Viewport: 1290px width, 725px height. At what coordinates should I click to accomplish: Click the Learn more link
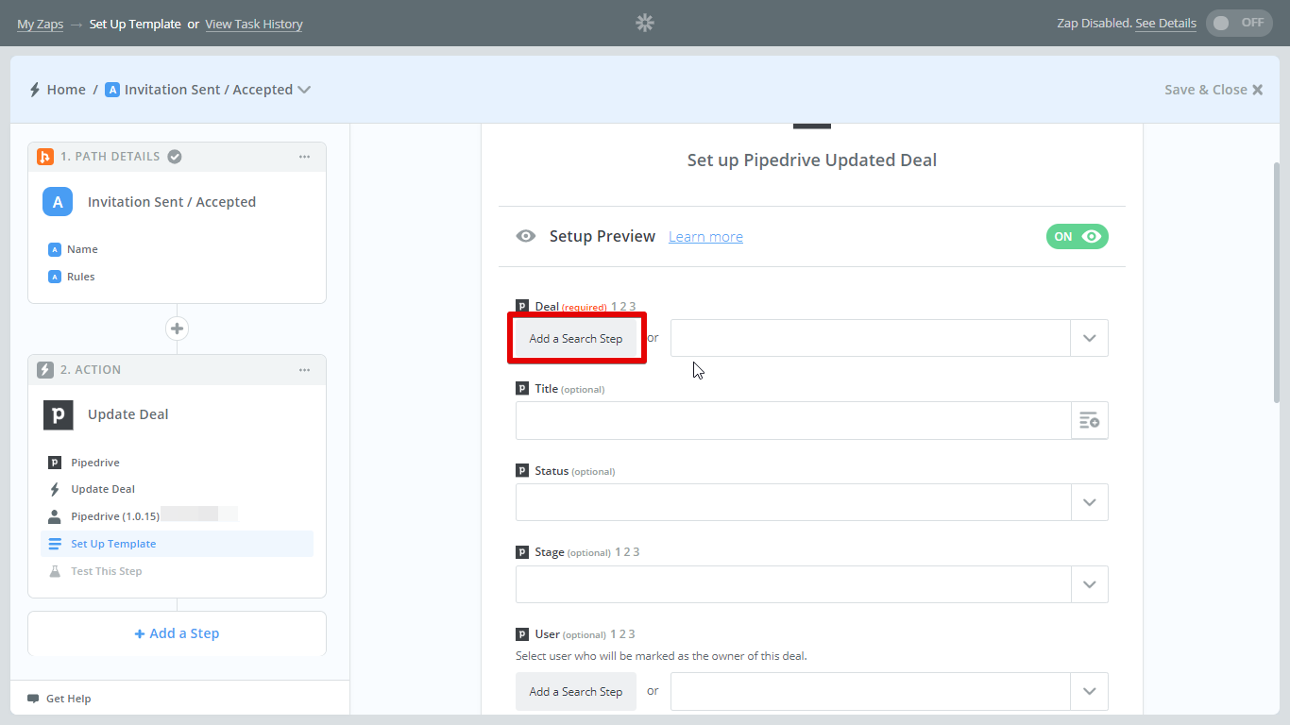click(x=705, y=237)
